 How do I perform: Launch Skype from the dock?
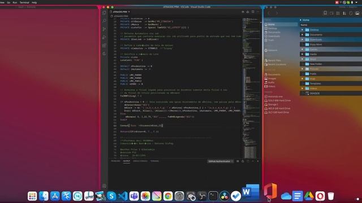(111, 196)
